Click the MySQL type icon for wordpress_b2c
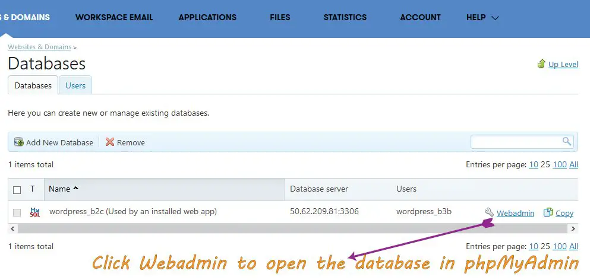The height and width of the screenshot is (280, 590). pyautogui.click(x=35, y=212)
